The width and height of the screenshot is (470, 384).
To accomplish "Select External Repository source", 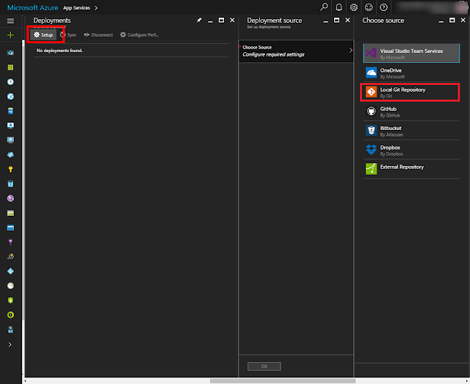I will (411, 169).
